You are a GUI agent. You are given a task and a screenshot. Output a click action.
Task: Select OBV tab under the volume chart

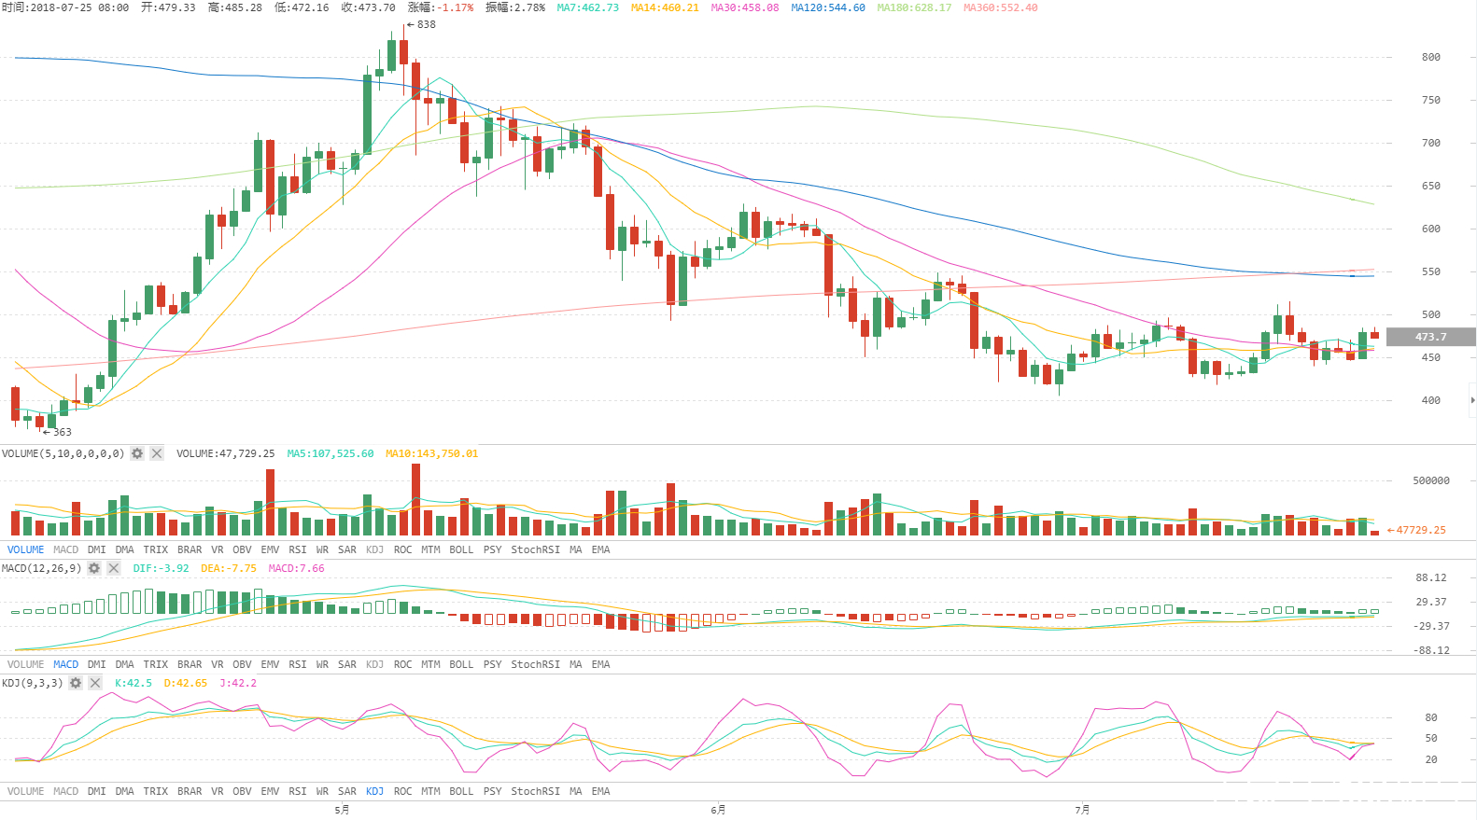coord(242,549)
